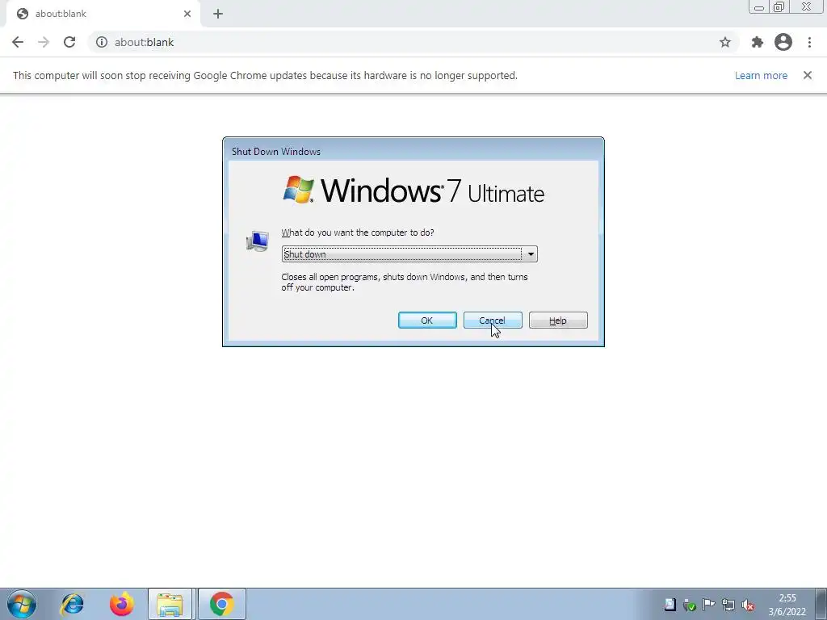Confirm shutdown with OK
Viewport: 827px width, 620px height.
pyautogui.click(x=427, y=320)
